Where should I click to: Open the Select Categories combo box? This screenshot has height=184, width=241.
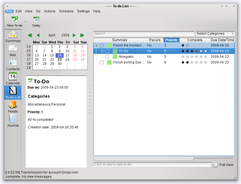click(x=215, y=34)
